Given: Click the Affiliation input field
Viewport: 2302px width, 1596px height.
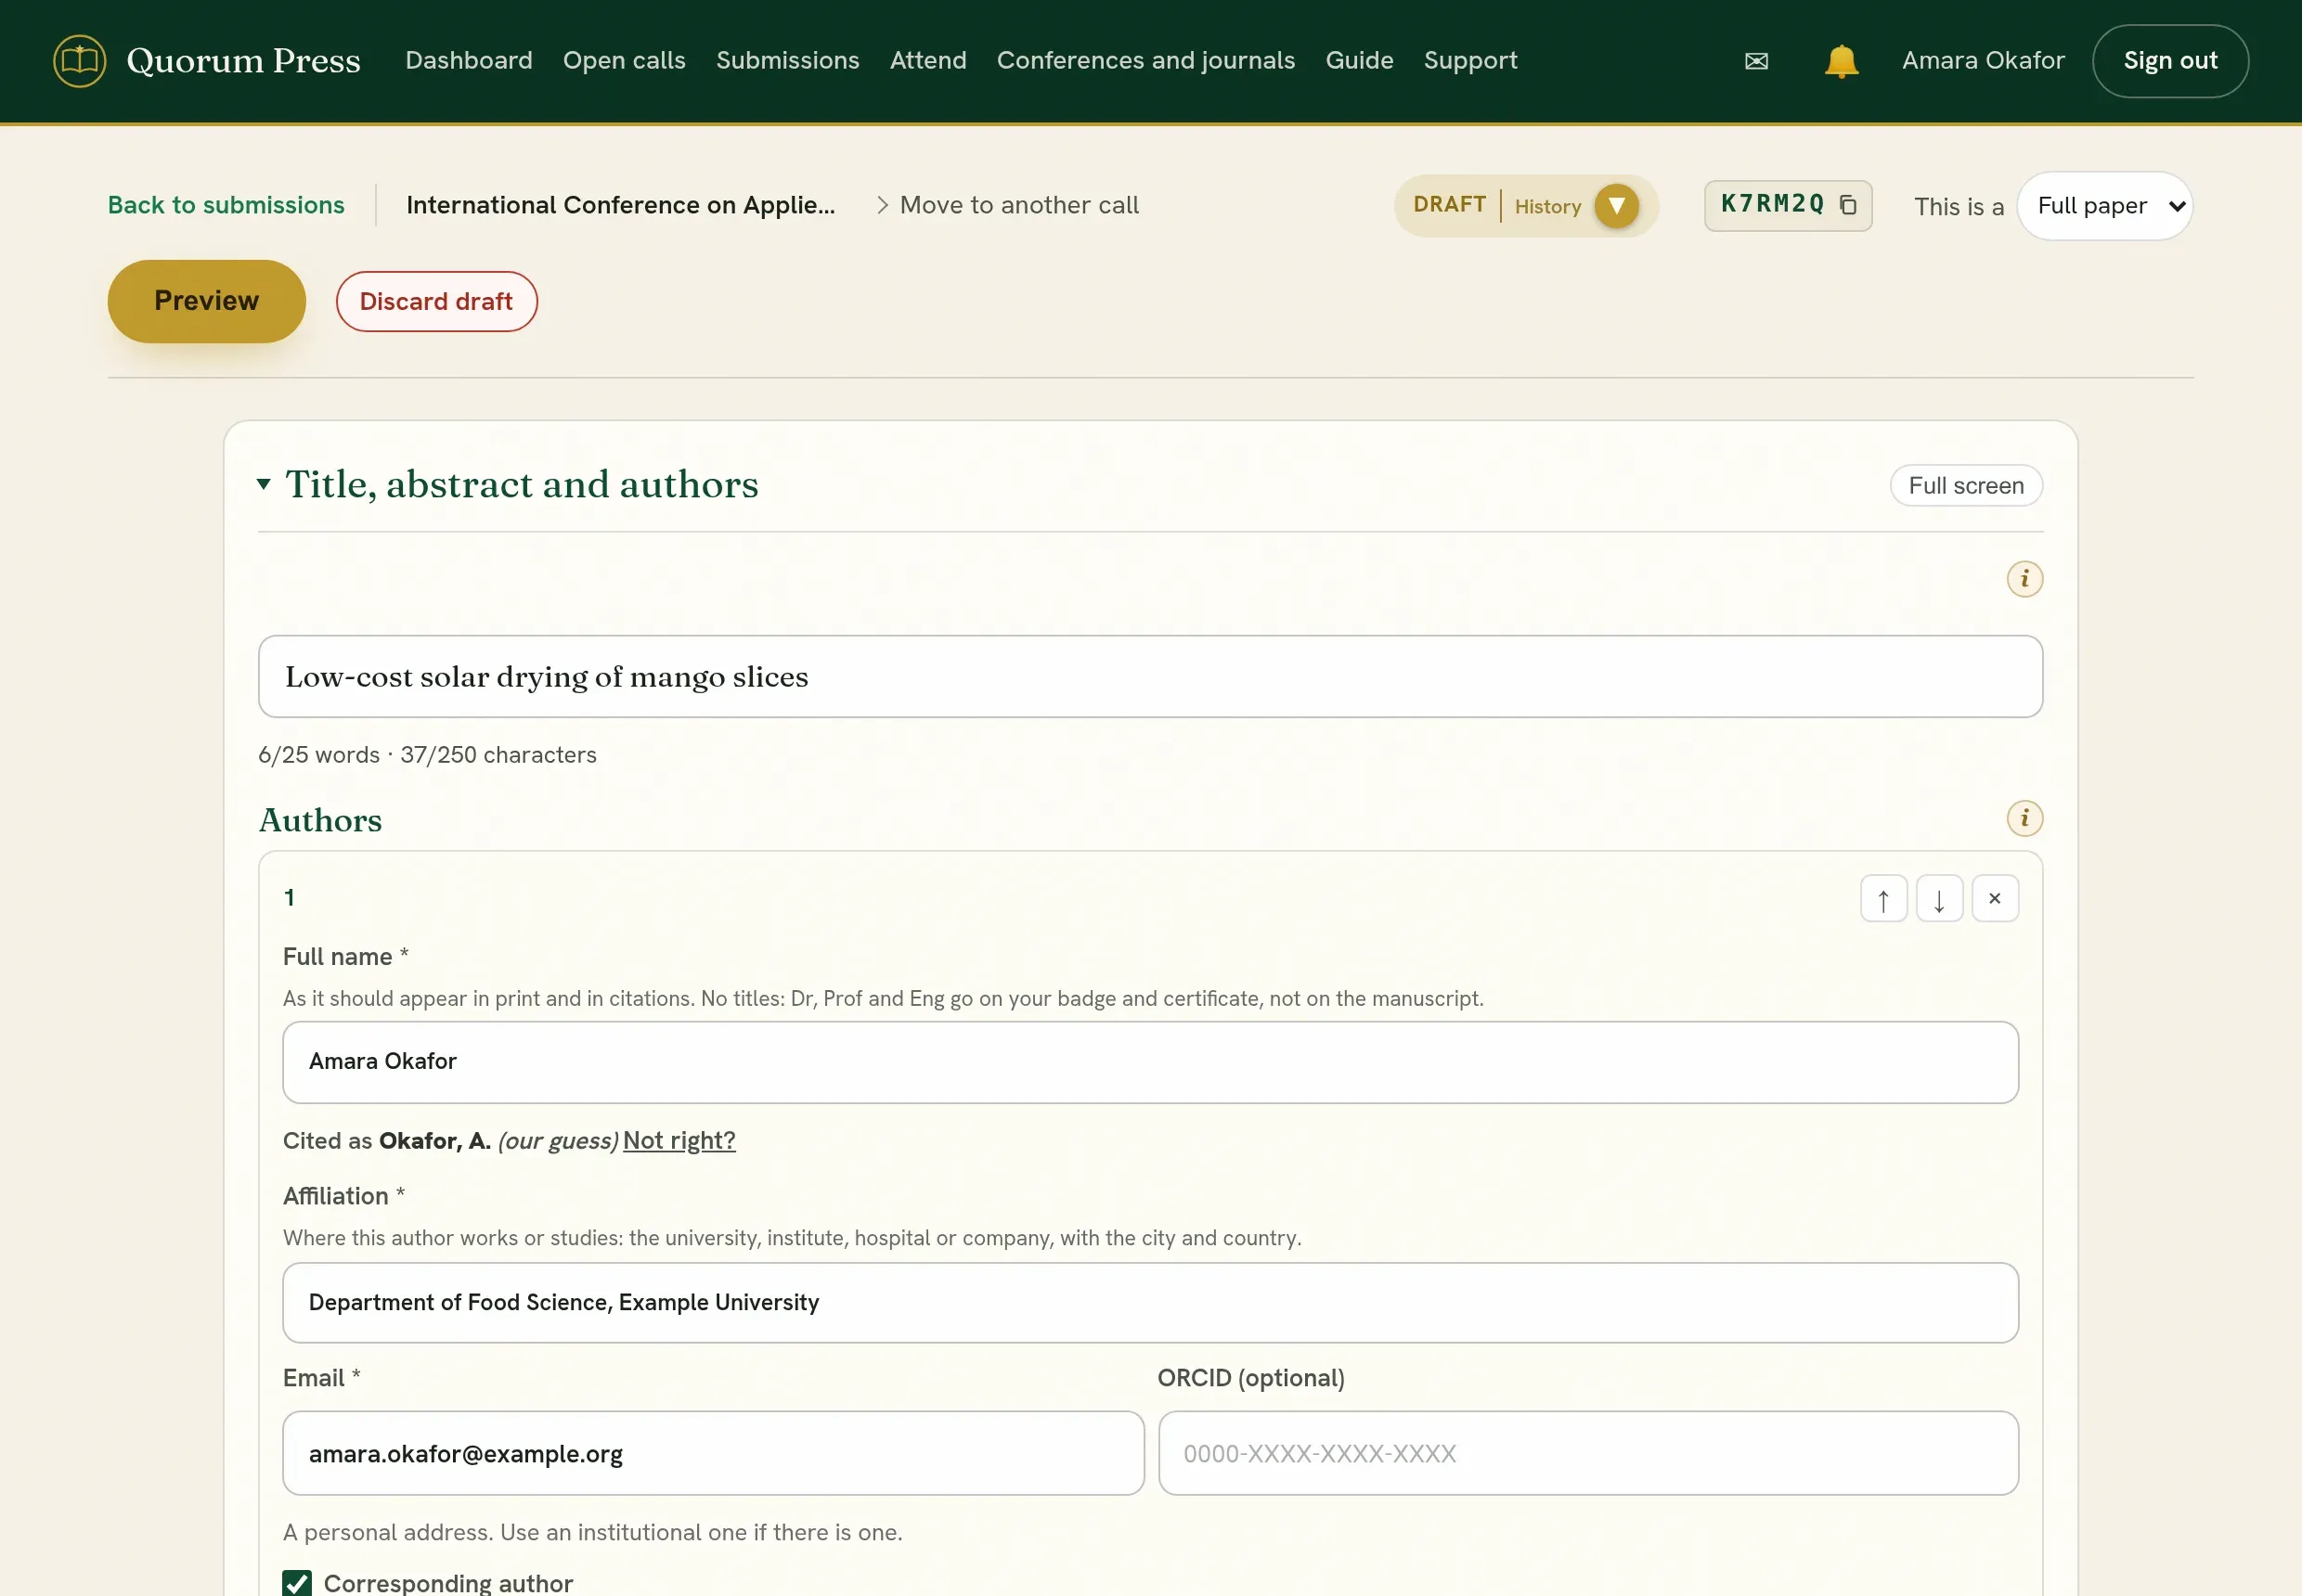Looking at the screenshot, I should coord(1150,1303).
